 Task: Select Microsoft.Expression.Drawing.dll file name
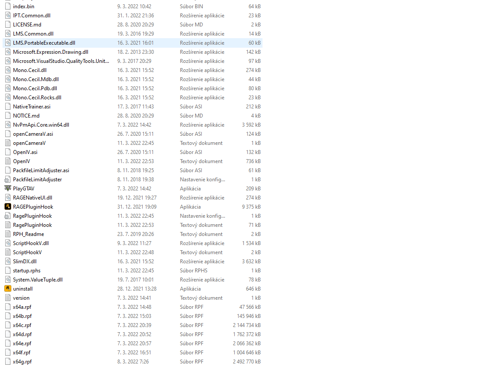[x=50, y=52]
